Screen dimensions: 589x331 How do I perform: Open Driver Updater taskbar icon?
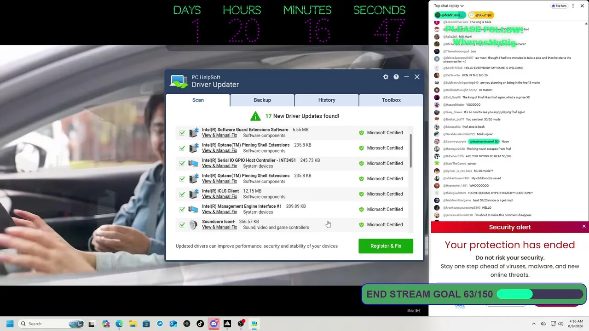(x=254, y=324)
